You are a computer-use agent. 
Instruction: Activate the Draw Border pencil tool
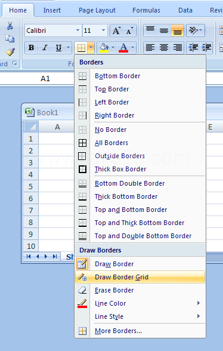coord(140,264)
